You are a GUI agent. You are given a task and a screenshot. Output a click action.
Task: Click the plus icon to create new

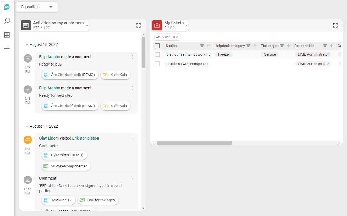coord(7,49)
